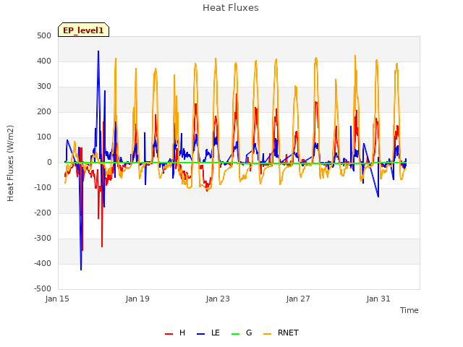Click the tall blue LE spike peak near 440

98,51
